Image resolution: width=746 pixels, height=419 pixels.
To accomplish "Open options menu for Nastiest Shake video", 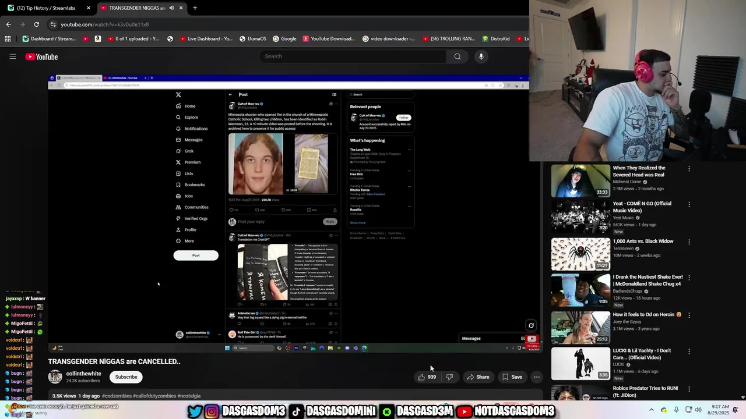I will [x=689, y=278].
